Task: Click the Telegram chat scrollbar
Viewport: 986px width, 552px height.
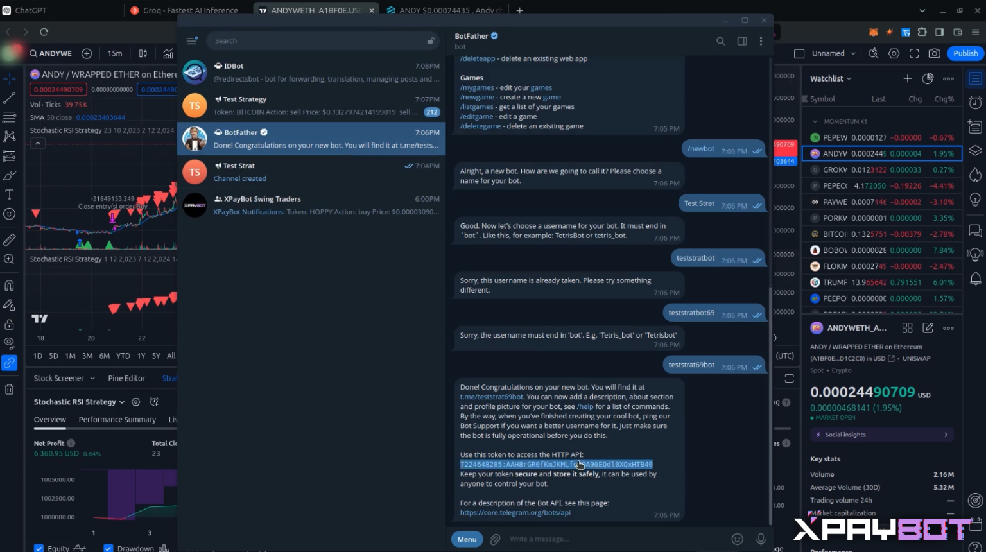Action: (770, 404)
